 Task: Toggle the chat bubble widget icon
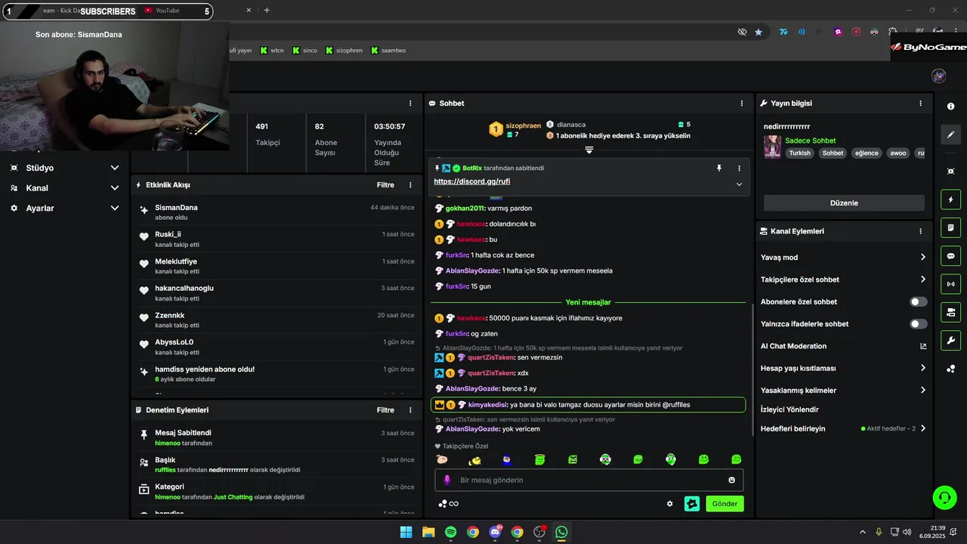point(950,256)
